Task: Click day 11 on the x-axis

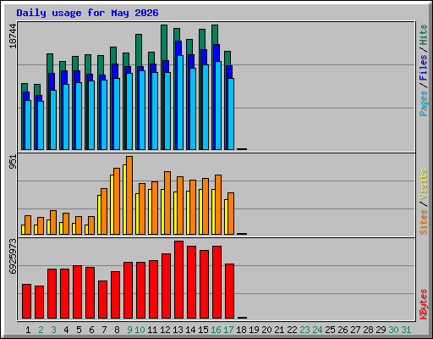Action: tap(152, 330)
